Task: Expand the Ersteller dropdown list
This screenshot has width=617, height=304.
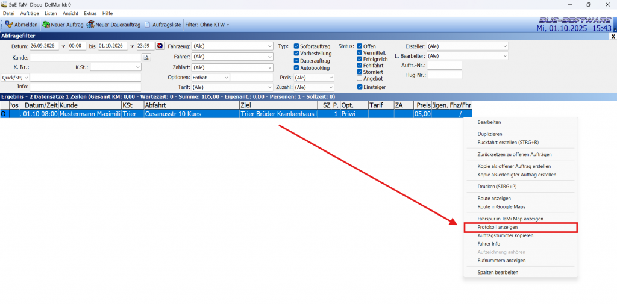Action: pos(504,46)
